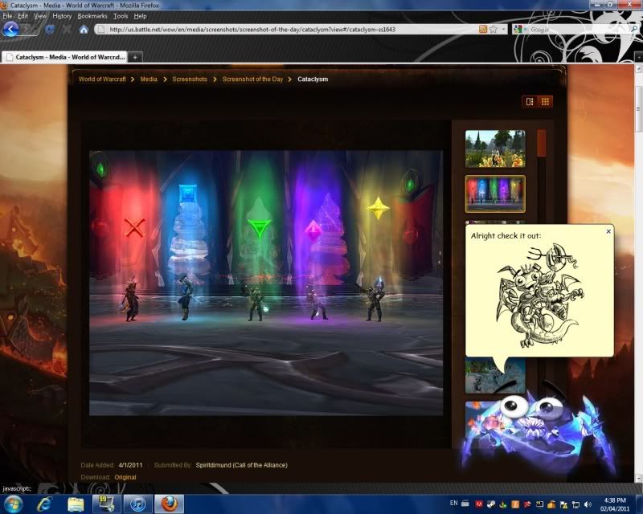Open the View menu
This screenshot has width=643, height=514.
[x=39, y=16]
